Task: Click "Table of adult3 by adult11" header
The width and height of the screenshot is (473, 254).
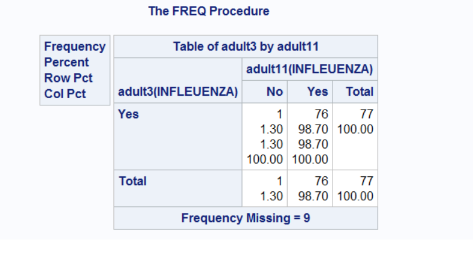Action: (x=246, y=46)
